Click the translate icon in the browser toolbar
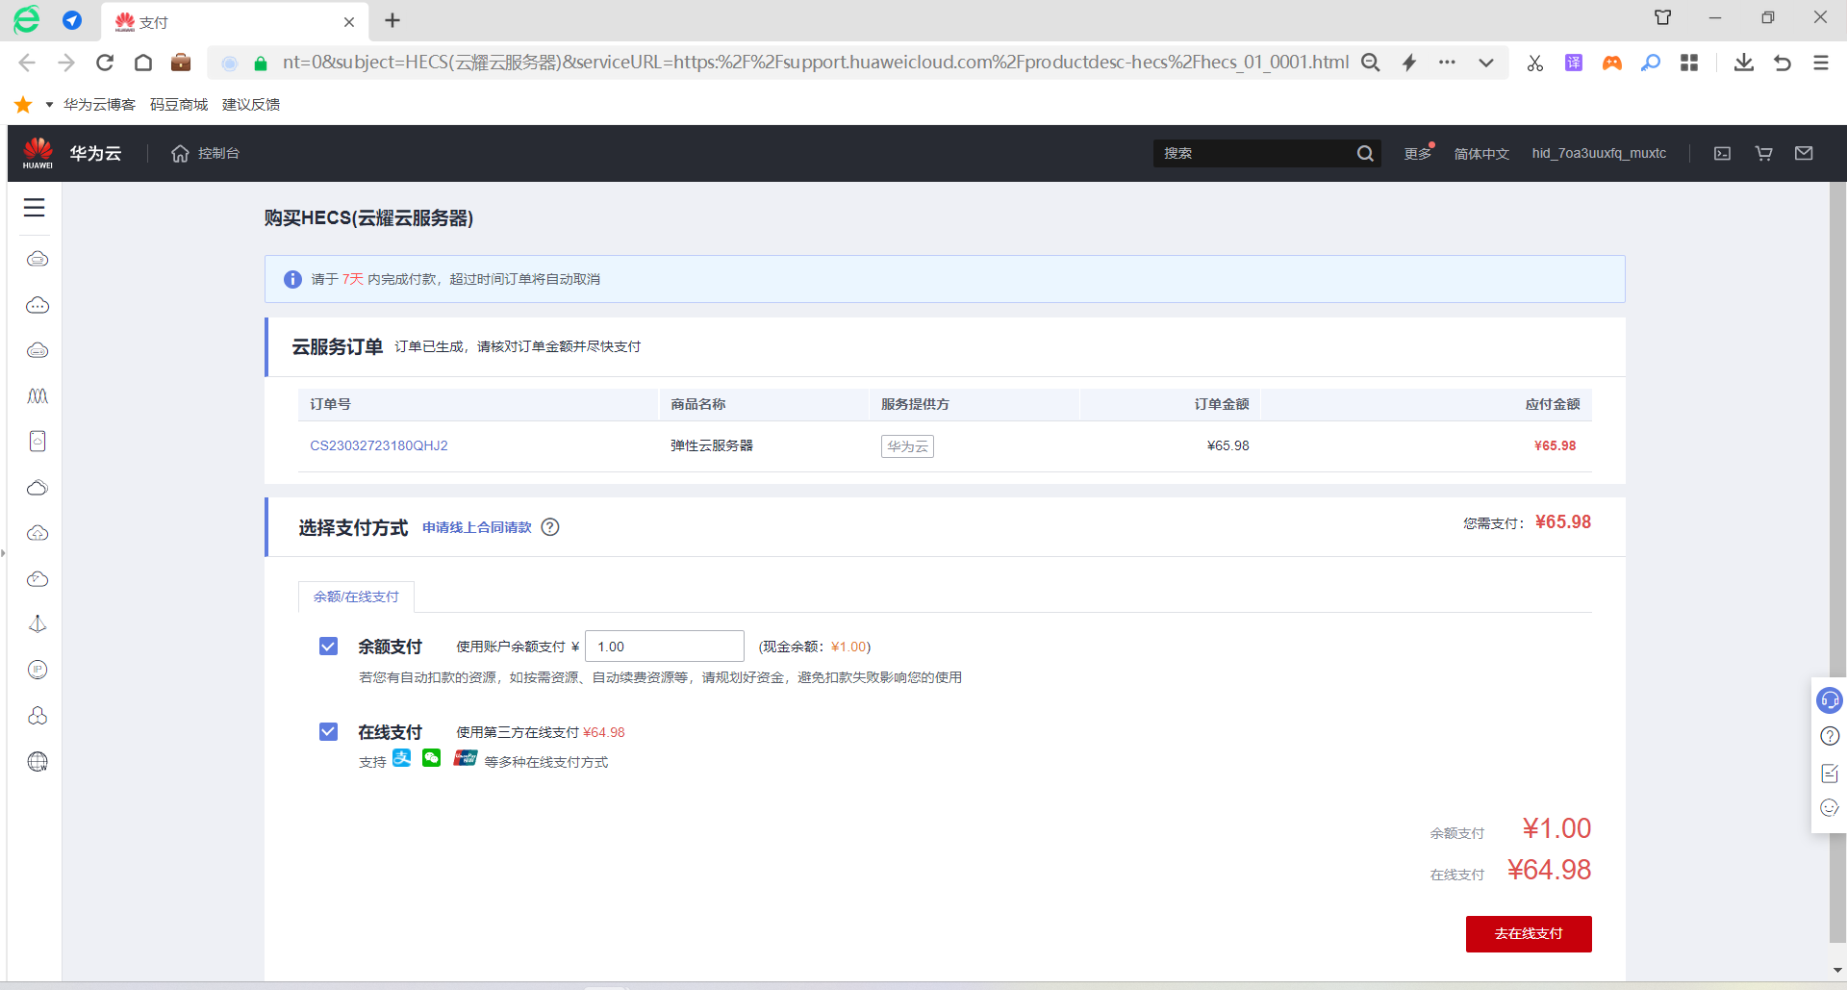The height and width of the screenshot is (990, 1847). click(1574, 63)
